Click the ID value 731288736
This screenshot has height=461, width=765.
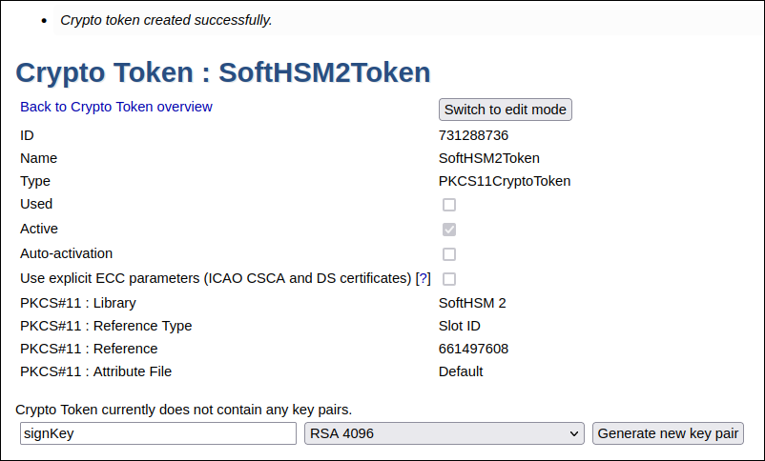point(473,135)
